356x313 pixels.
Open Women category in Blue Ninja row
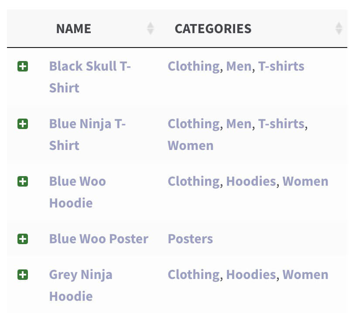coord(191,146)
